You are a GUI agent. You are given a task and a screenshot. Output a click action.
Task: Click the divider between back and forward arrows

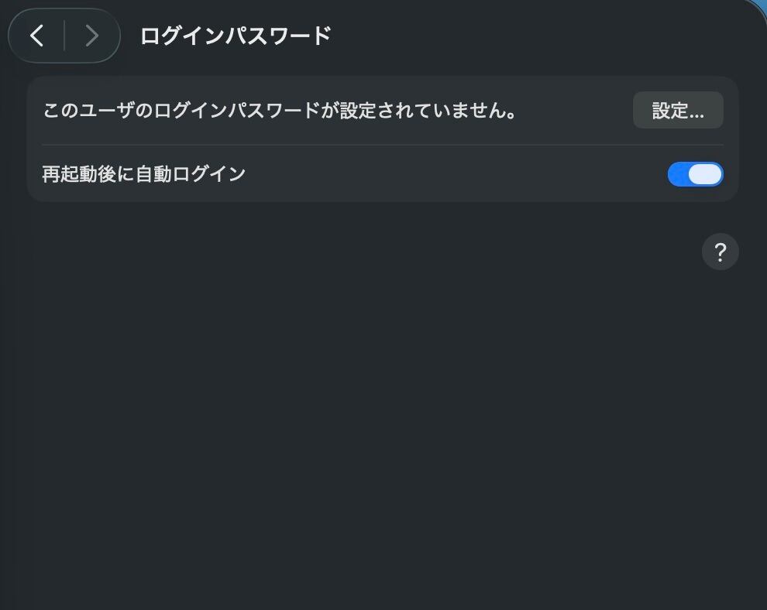pyautogui.click(x=64, y=36)
